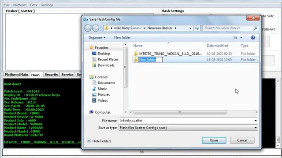
Task: Click the refresh icon next to address bar
Action: point(197,28)
